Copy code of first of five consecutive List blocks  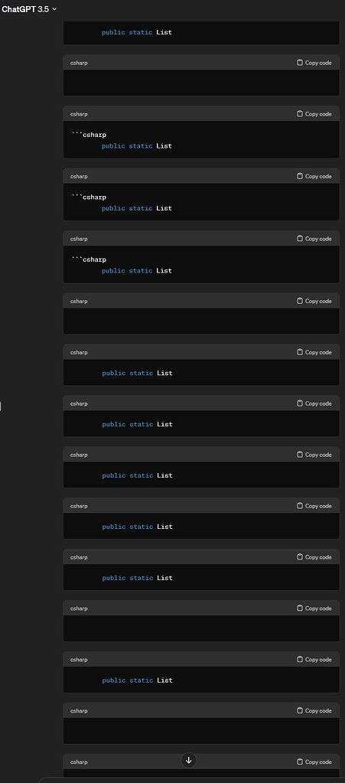tap(314, 352)
